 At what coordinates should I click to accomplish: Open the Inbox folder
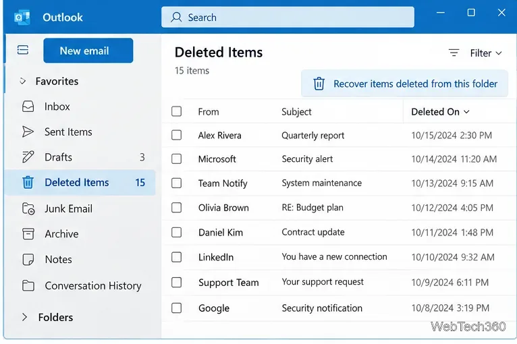(79, 107)
